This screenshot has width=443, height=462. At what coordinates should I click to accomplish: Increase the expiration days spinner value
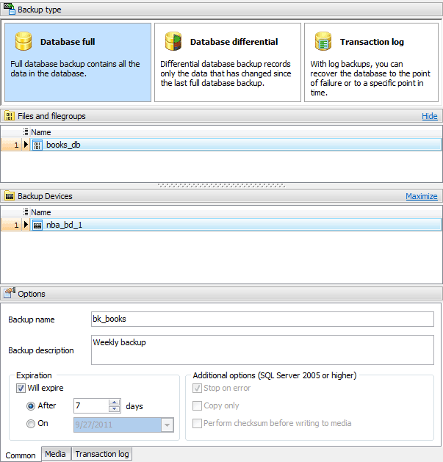[x=114, y=403]
